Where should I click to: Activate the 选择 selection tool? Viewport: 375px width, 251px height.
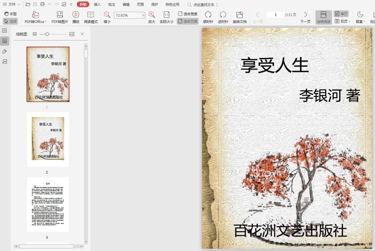10,21
